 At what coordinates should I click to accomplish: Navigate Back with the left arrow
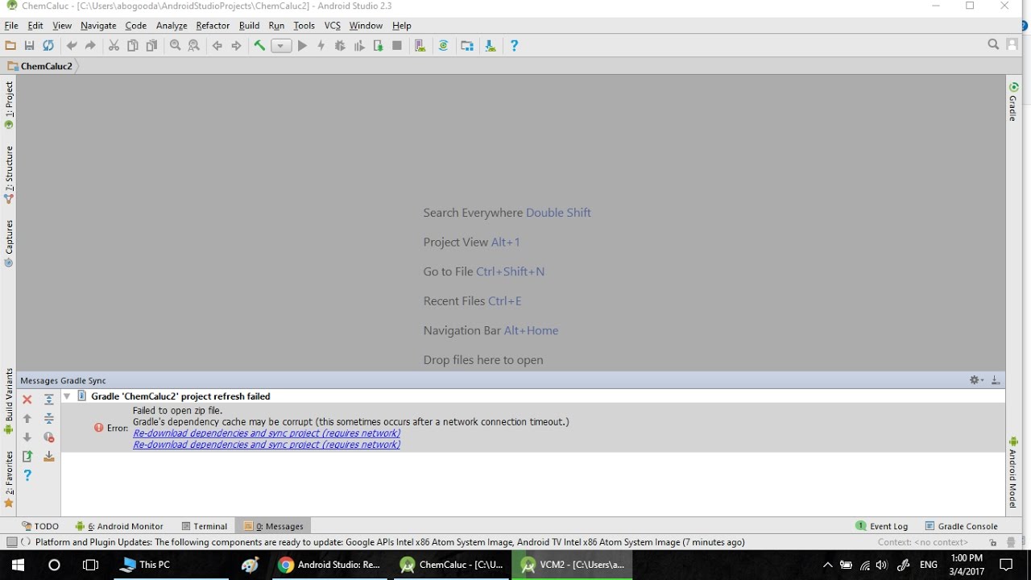(x=217, y=46)
